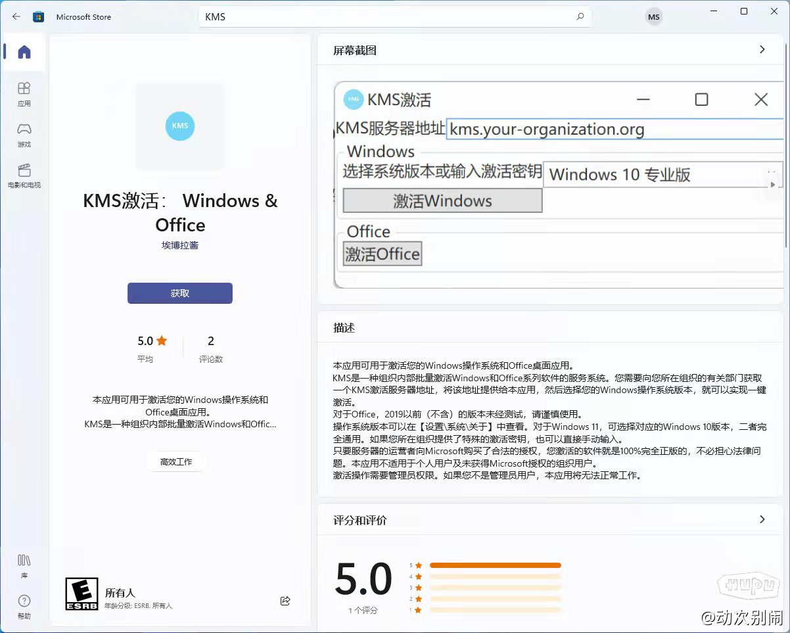Open the publisher link 埃博拉酱
This screenshot has width=790, height=633.
coord(180,245)
